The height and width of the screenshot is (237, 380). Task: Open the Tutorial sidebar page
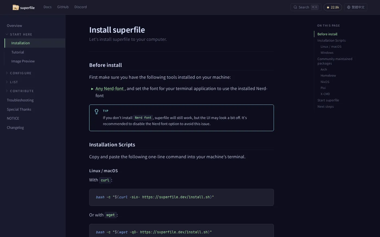pos(18,52)
